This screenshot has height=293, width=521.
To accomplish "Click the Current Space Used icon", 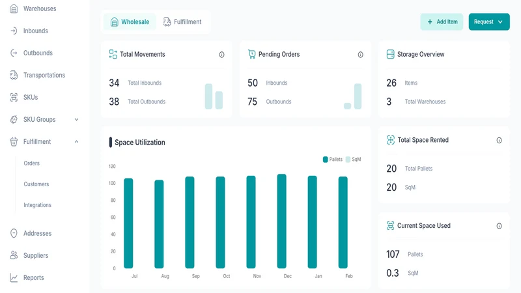I will (x=390, y=225).
